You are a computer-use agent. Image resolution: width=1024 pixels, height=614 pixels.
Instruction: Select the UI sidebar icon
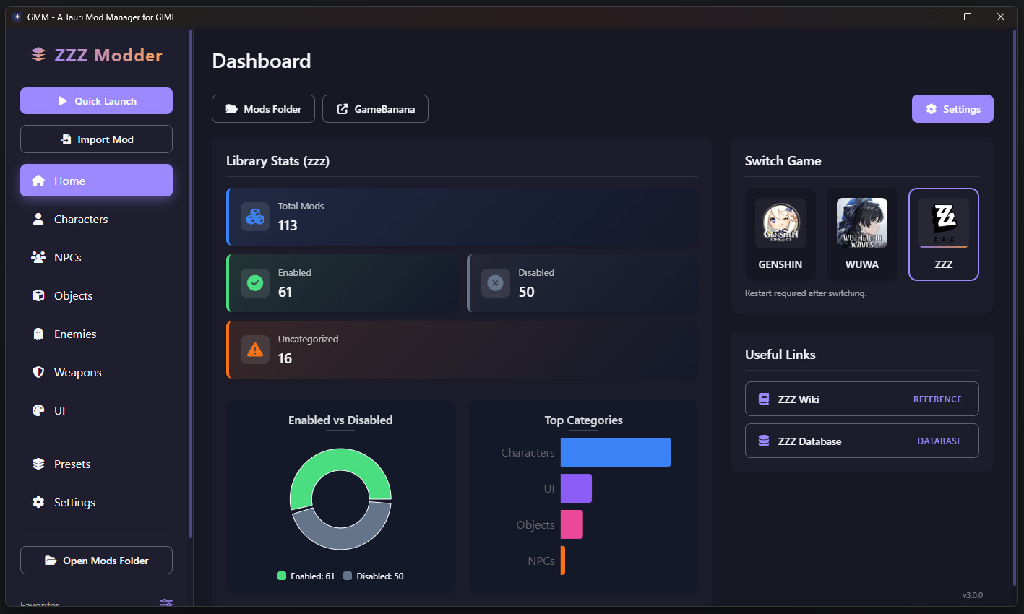pyautogui.click(x=38, y=410)
